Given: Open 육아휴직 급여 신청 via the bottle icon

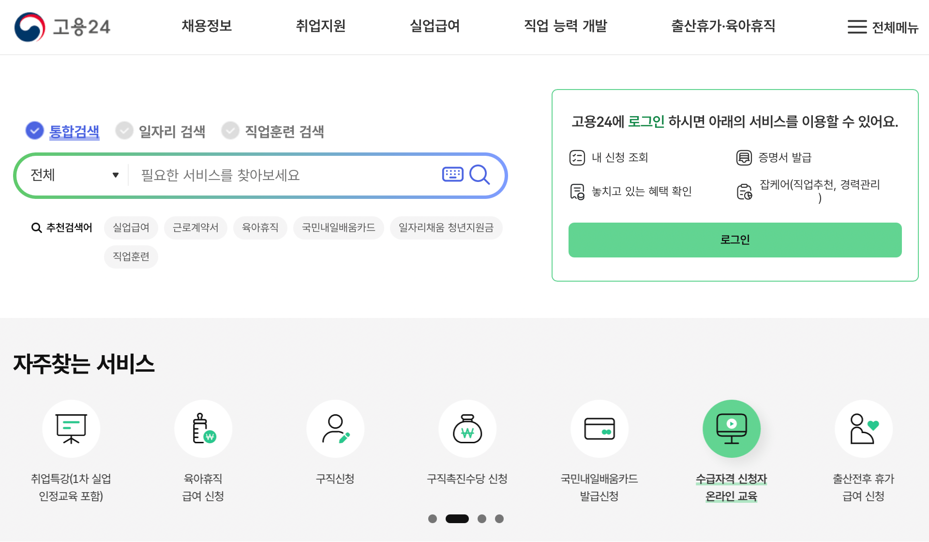Looking at the screenshot, I should pyautogui.click(x=203, y=428).
